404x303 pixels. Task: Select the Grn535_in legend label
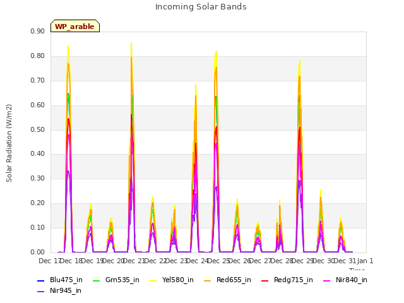click(x=122, y=280)
